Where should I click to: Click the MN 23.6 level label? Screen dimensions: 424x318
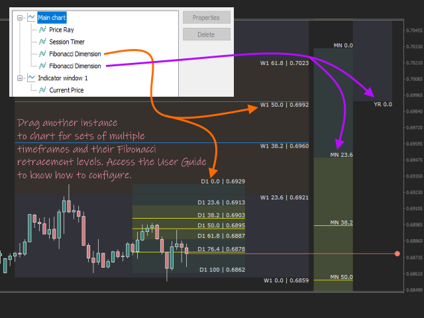(342, 155)
